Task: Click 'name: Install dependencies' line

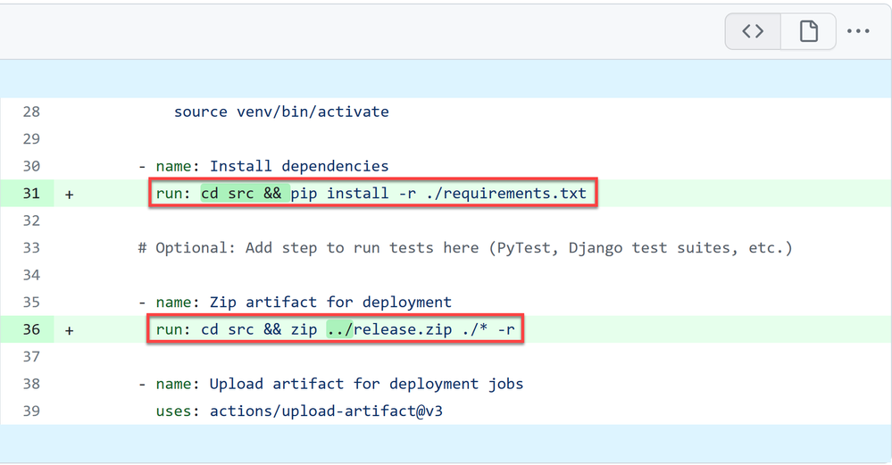Action: (x=264, y=167)
